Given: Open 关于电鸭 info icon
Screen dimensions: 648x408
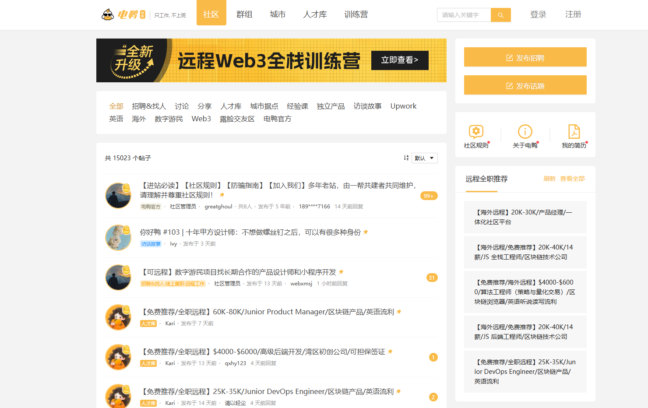Looking at the screenshot, I should 525,131.
